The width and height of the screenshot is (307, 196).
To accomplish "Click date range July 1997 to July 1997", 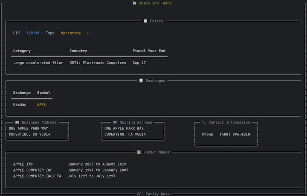I will (x=91, y=176).
